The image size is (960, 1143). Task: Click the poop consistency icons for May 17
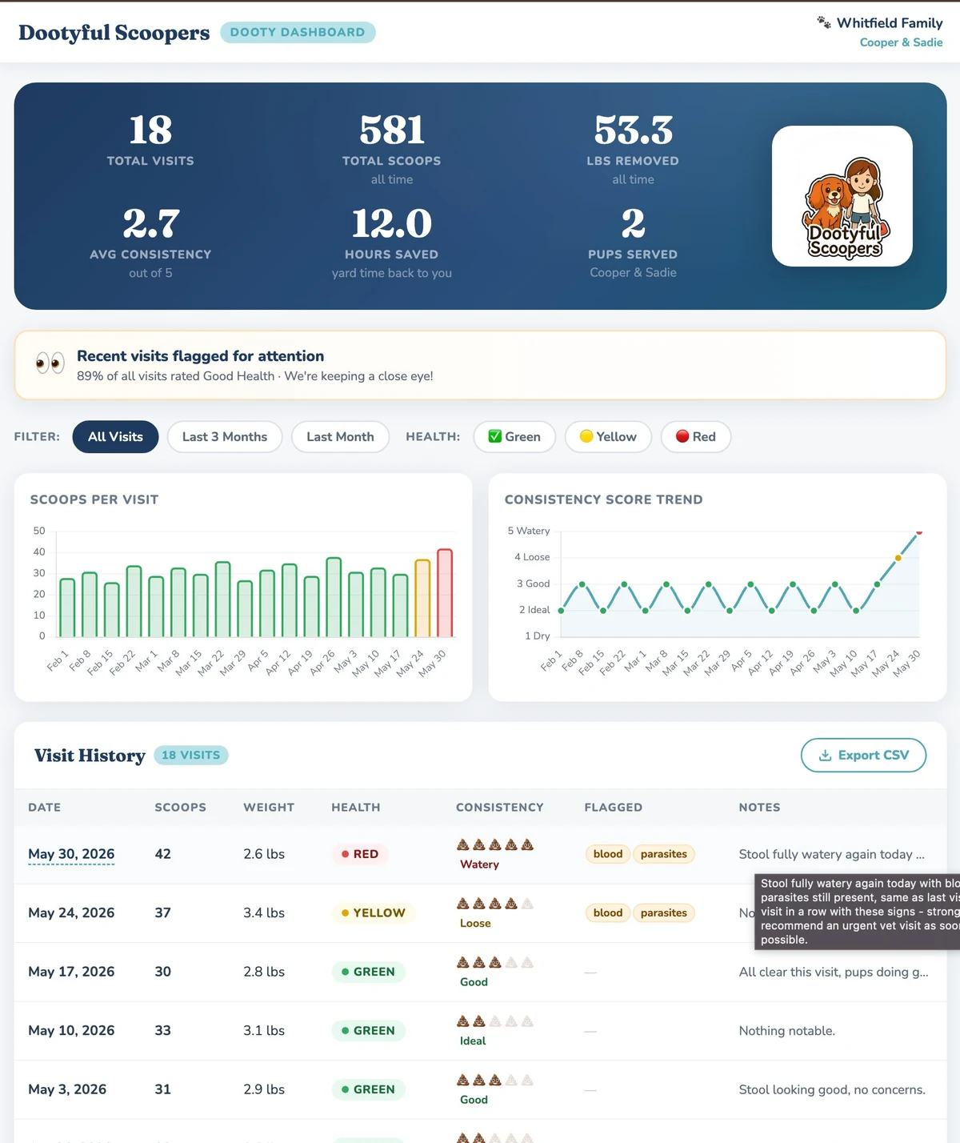coord(495,962)
